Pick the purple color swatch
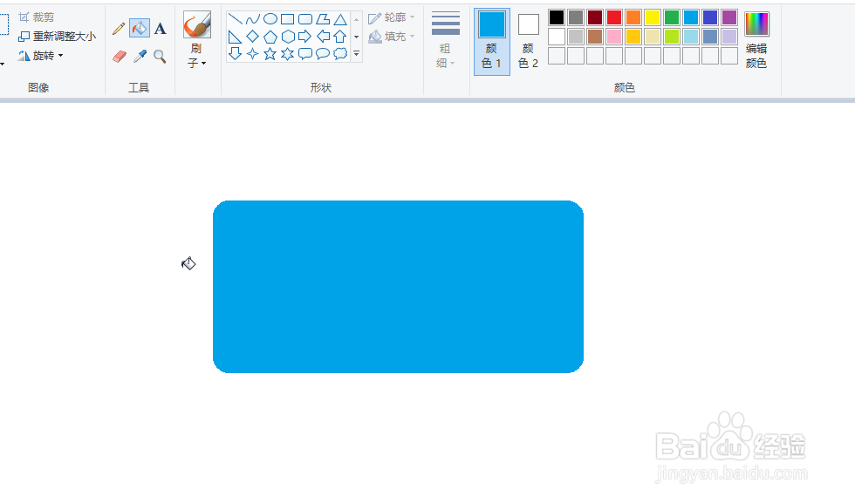The image size is (855, 503). click(729, 17)
